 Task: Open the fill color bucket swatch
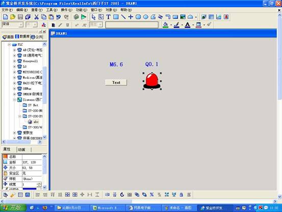pos(165,25)
